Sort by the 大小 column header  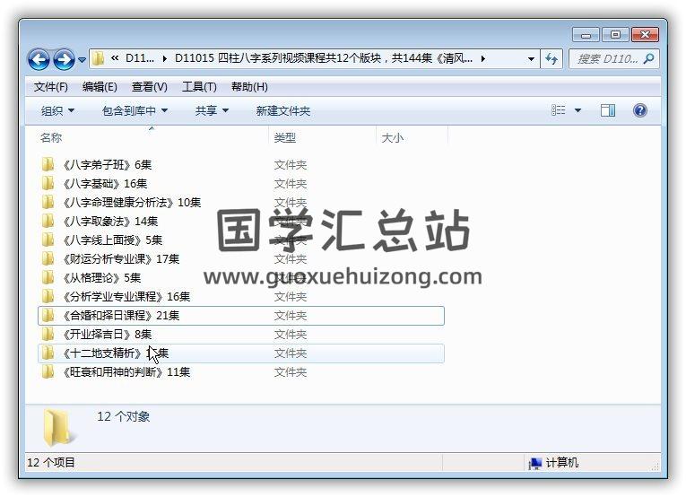tap(393, 138)
